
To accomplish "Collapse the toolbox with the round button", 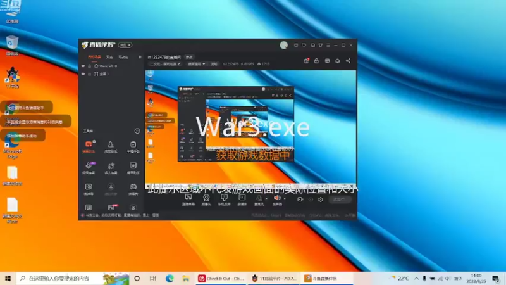I will coord(137,131).
